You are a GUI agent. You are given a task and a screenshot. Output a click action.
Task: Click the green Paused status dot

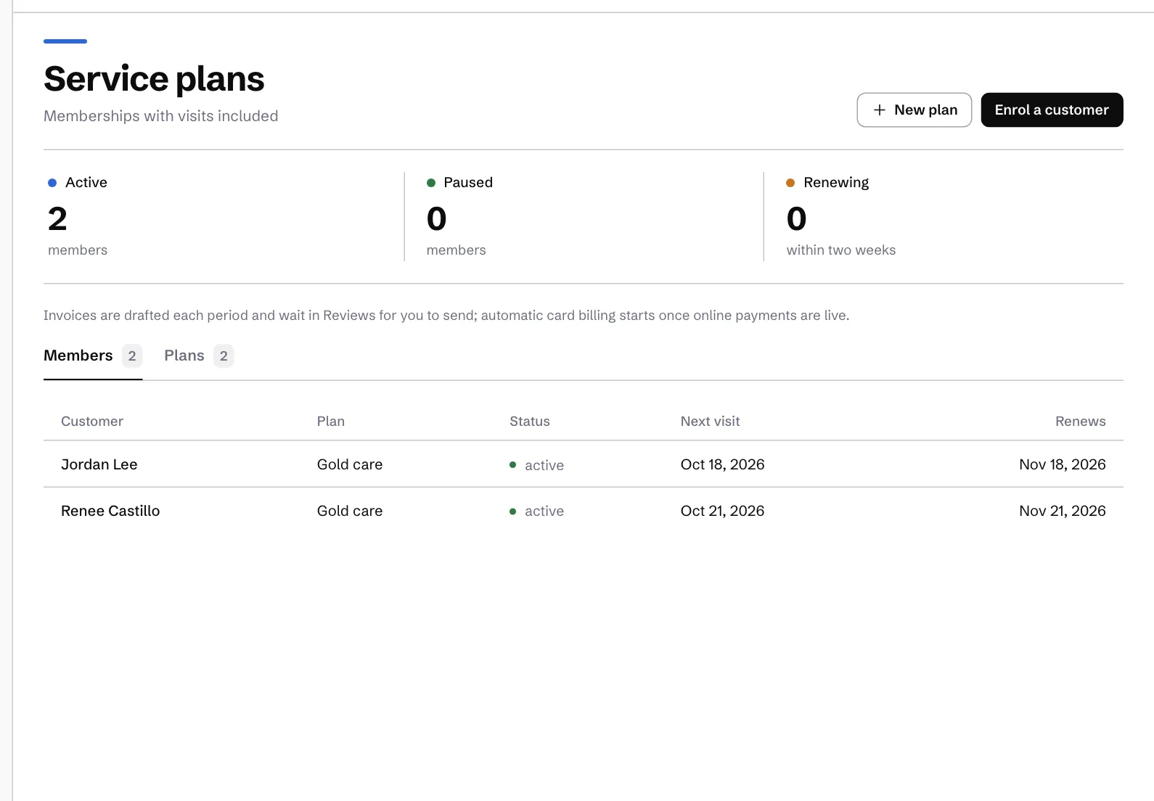[431, 183]
